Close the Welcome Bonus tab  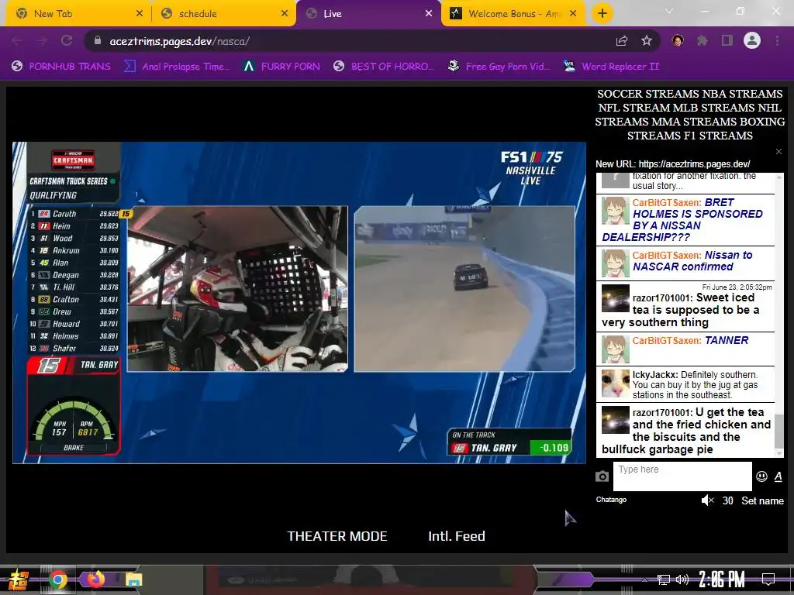click(x=573, y=14)
